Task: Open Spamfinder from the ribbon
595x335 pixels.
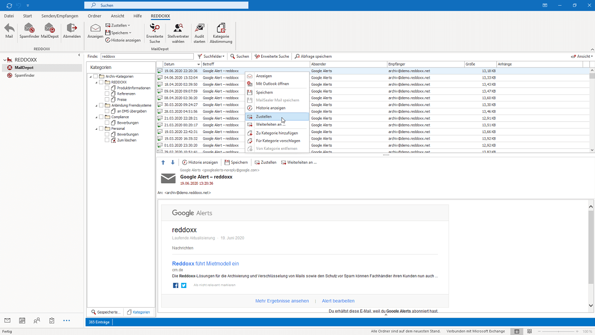Action: (29, 31)
